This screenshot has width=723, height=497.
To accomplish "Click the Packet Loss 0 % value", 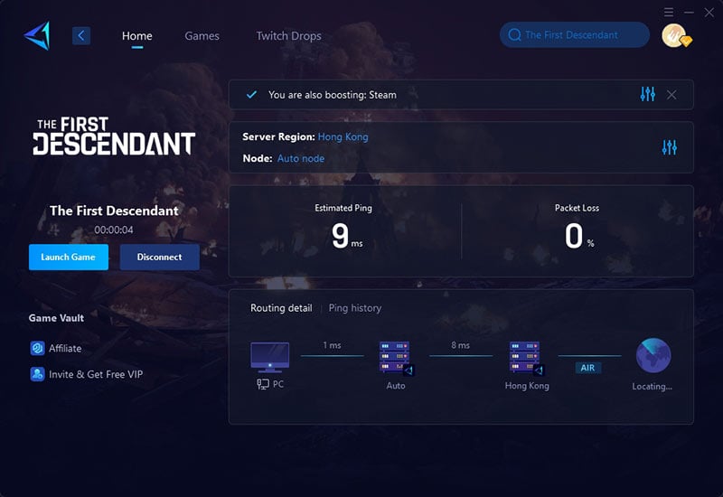I will point(579,236).
